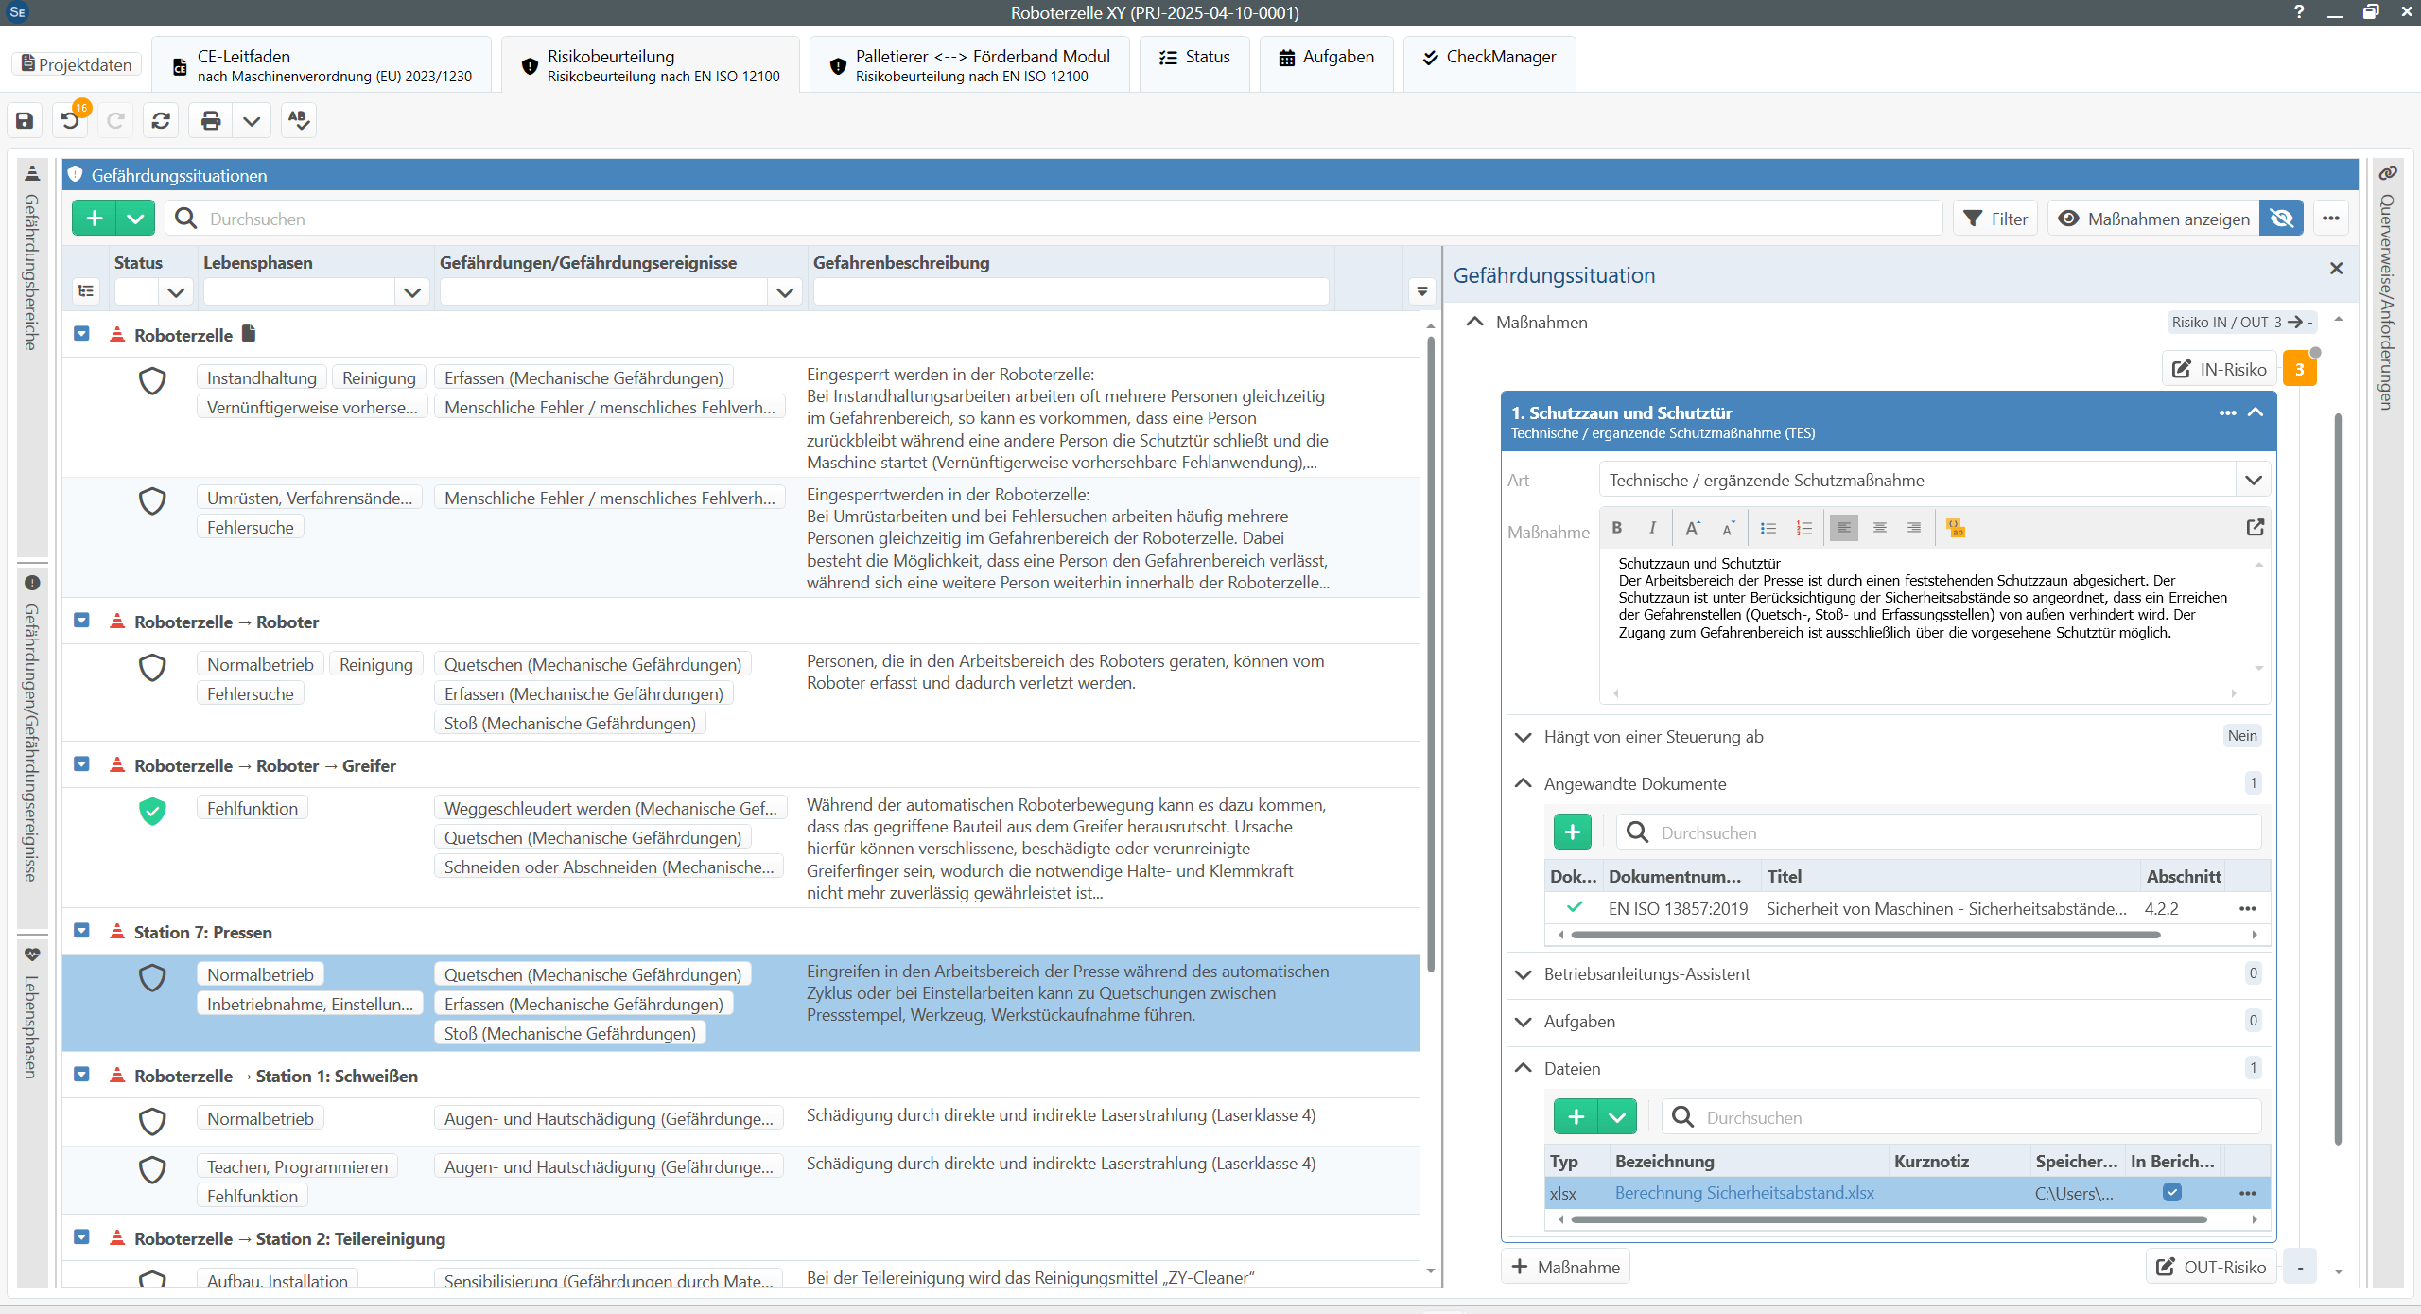This screenshot has height=1314, width=2421.
Task: Click the Save icon in the toolbar
Action: pos(25,120)
